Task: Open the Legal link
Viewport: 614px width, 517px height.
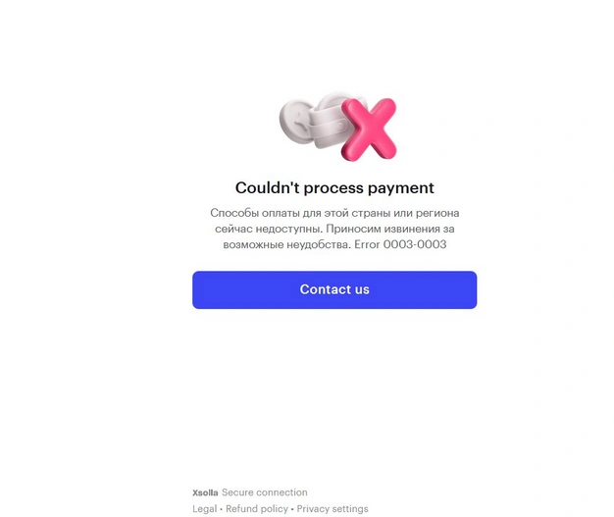Action: pos(204,509)
